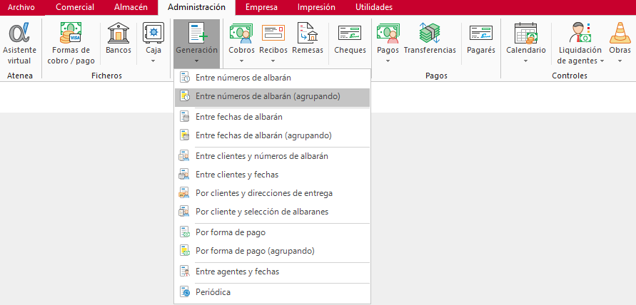
Task: Open the Bancos icon
Action: 118,33
